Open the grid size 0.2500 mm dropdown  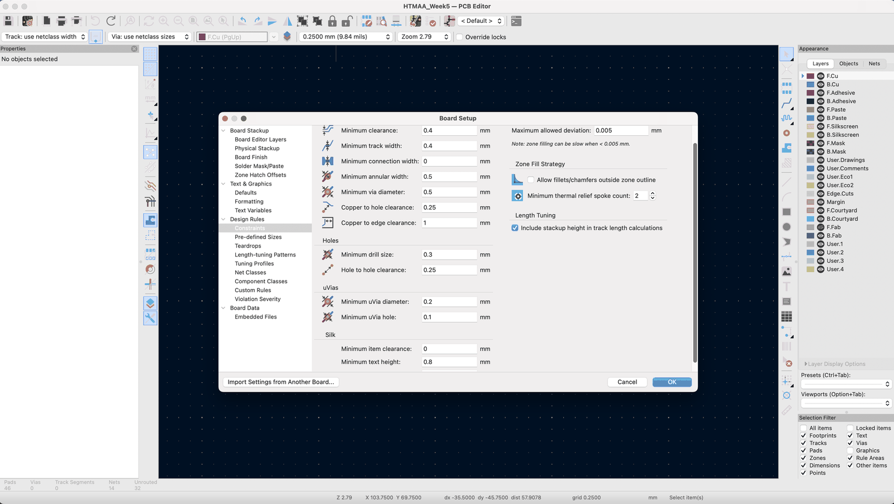pyautogui.click(x=346, y=37)
